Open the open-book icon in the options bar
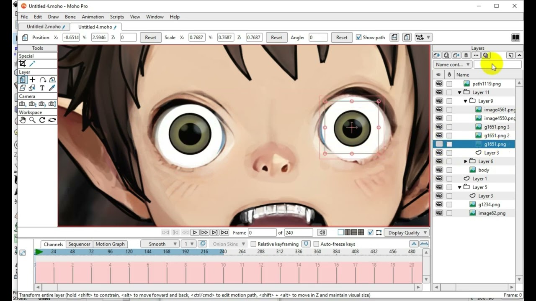Image resolution: width=536 pixels, height=301 pixels. (515, 37)
